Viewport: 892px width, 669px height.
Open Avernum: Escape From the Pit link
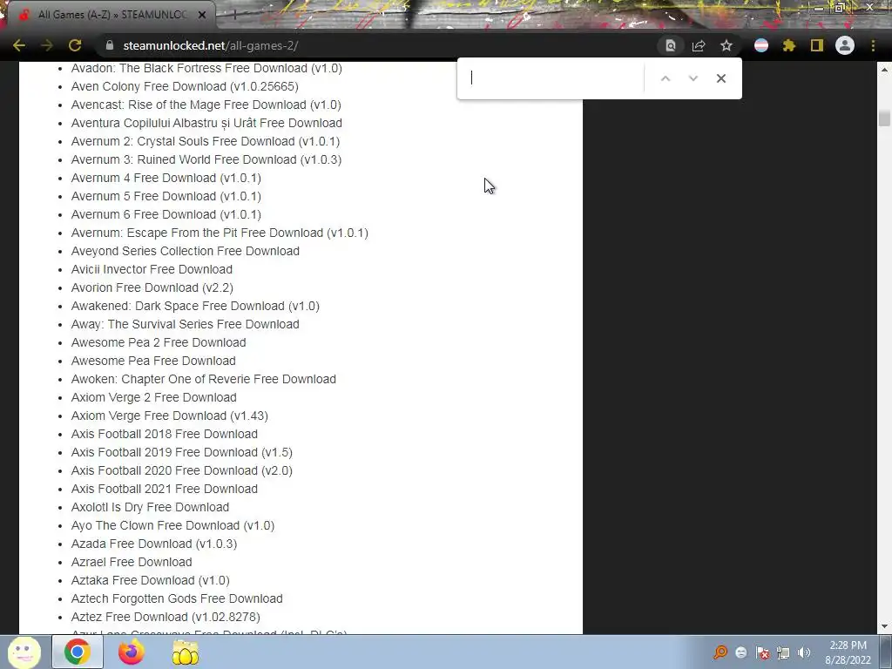coord(220,233)
